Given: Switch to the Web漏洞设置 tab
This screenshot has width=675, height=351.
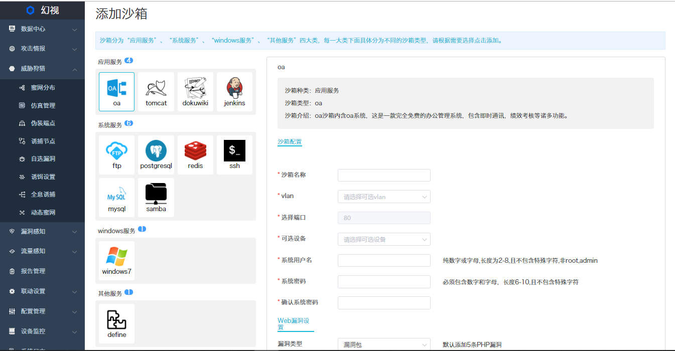Looking at the screenshot, I should coord(296,323).
